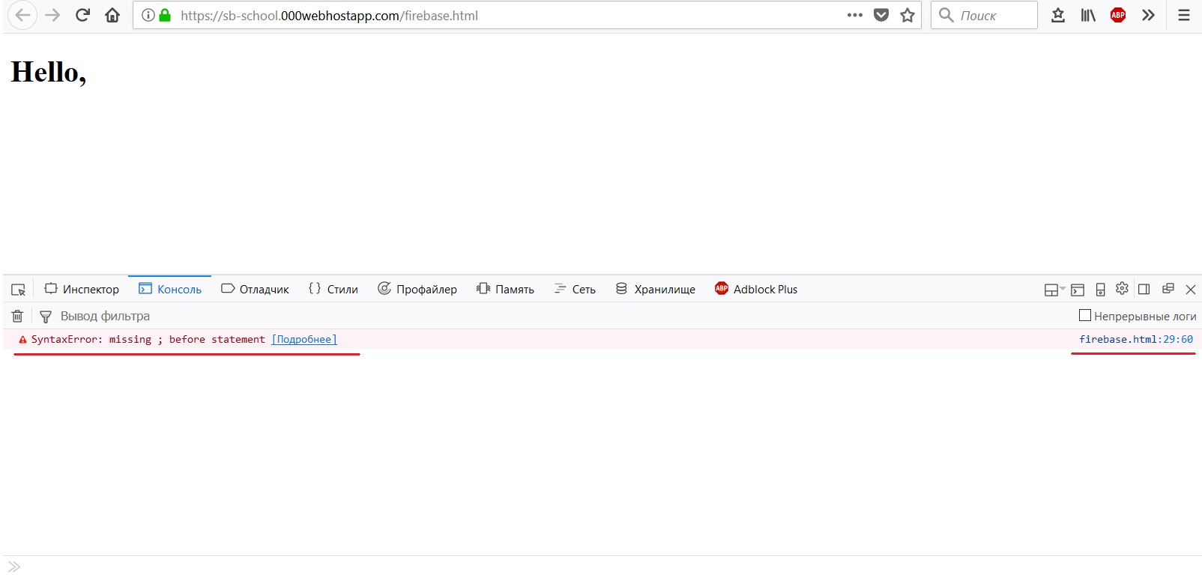Select the SyntaxError message text
The height and width of the screenshot is (580, 1202).
coord(148,339)
